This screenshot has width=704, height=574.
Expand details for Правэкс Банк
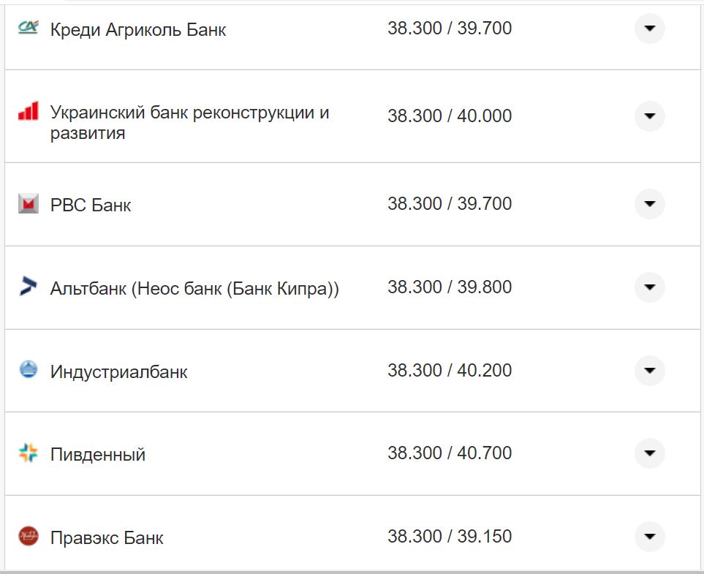coord(649,537)
